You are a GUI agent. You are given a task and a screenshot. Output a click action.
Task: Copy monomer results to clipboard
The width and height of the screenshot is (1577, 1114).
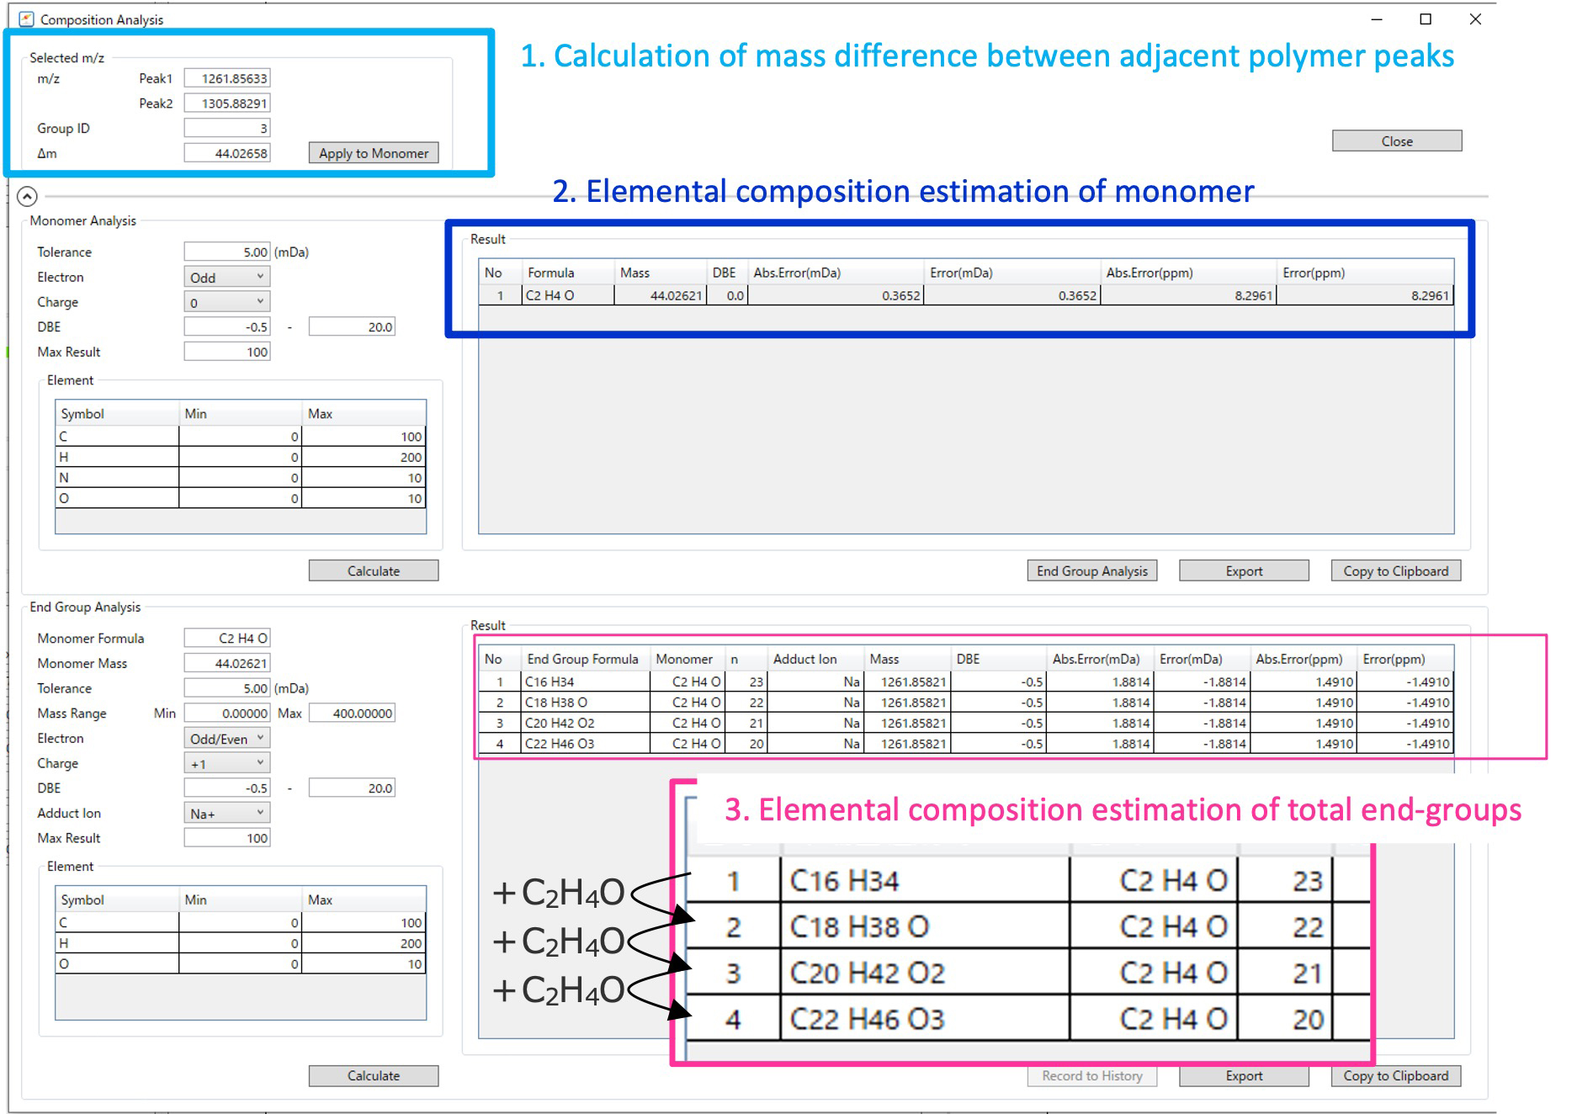pyautogui.click(x=1394, y=570)
